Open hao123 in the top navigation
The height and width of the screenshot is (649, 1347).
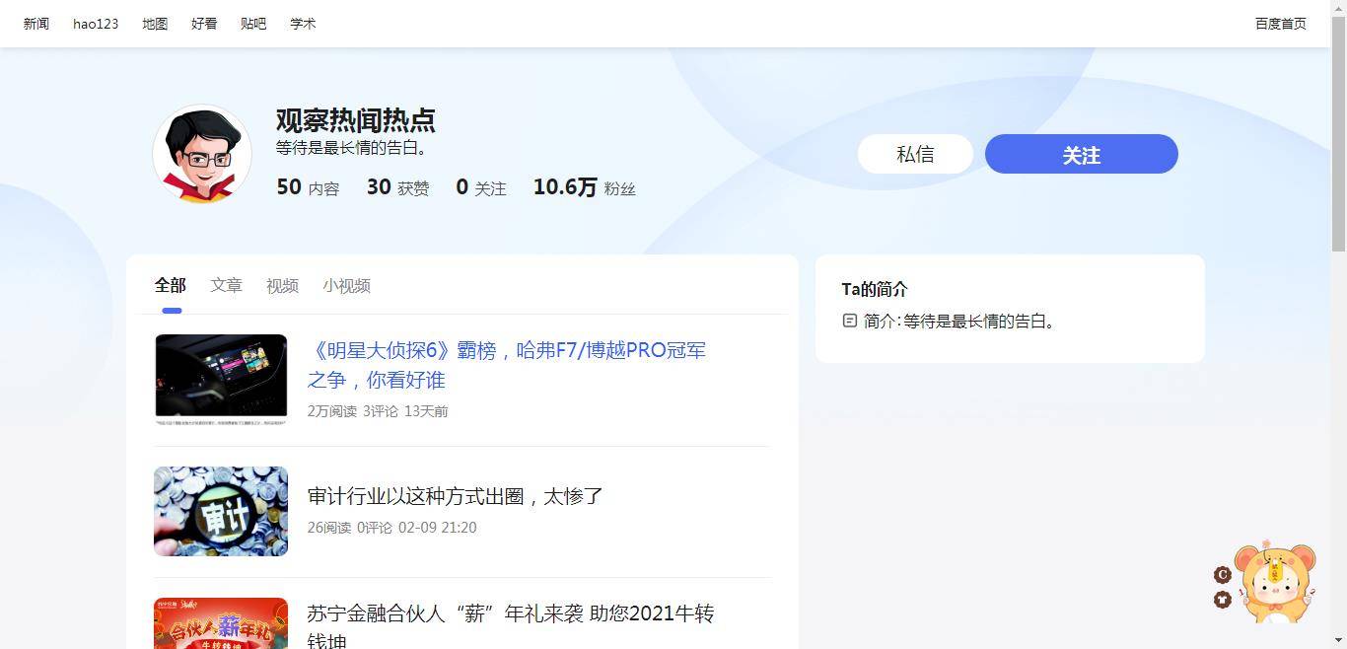tap(96, 24)
